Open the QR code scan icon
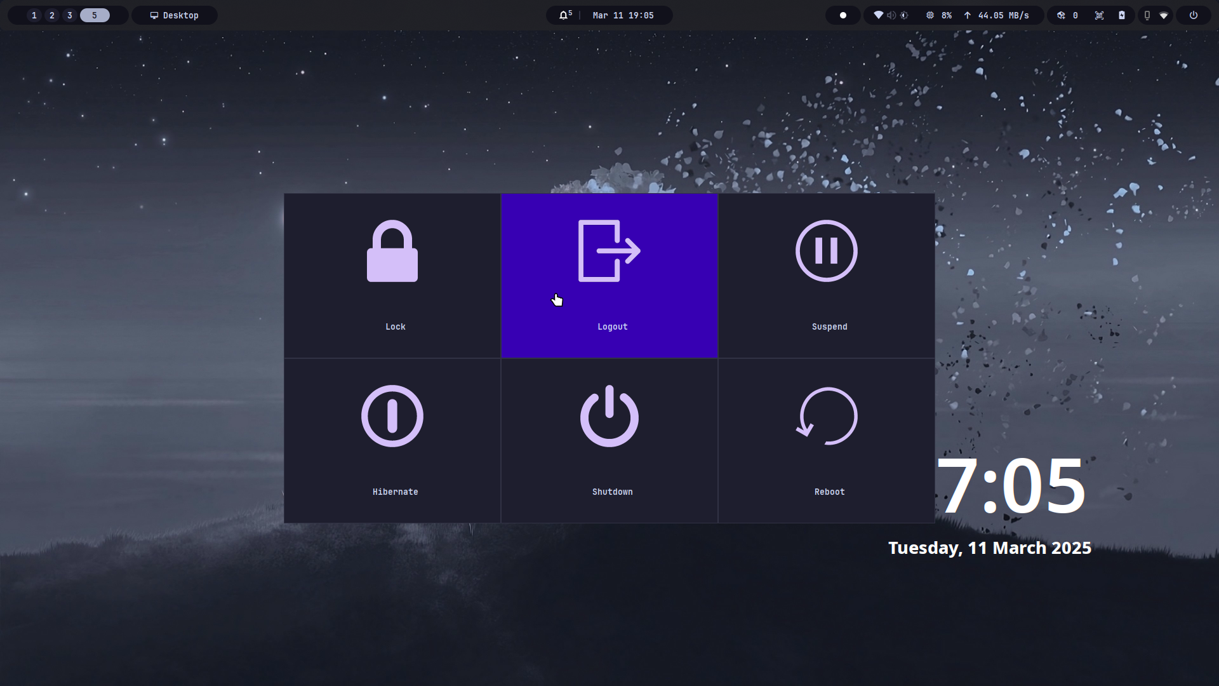The image size is (1219, 686). [x=1099, y=15]
